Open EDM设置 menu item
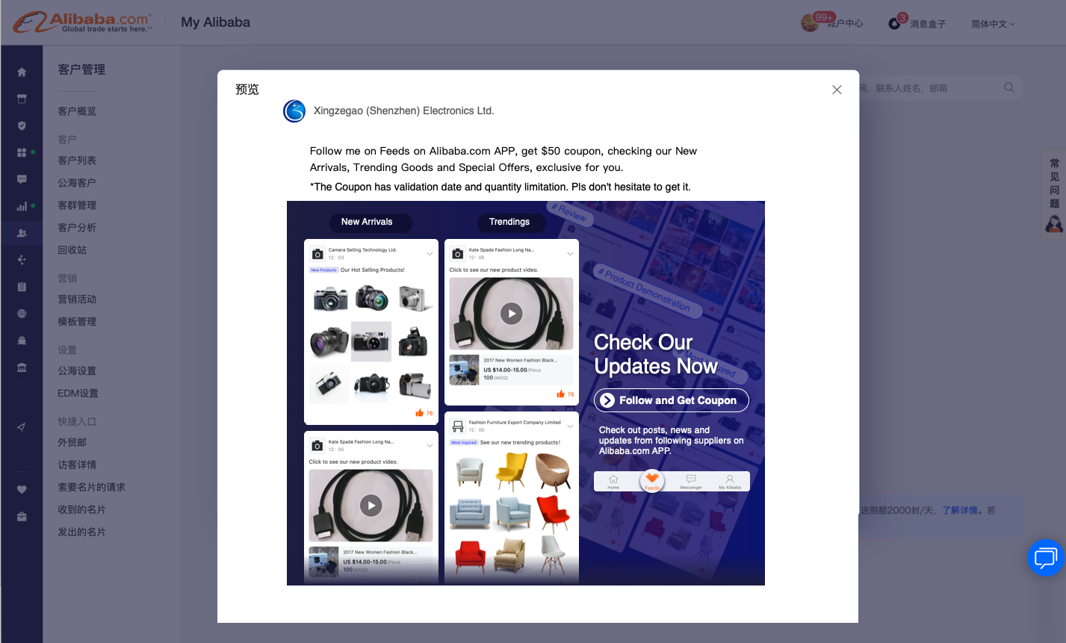1066x643 pixels. coord(78,394)
